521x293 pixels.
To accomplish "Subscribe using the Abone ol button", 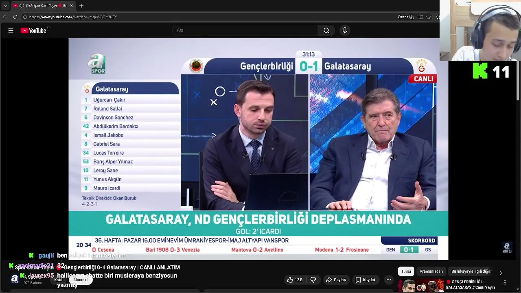I will tap(81, 280).
